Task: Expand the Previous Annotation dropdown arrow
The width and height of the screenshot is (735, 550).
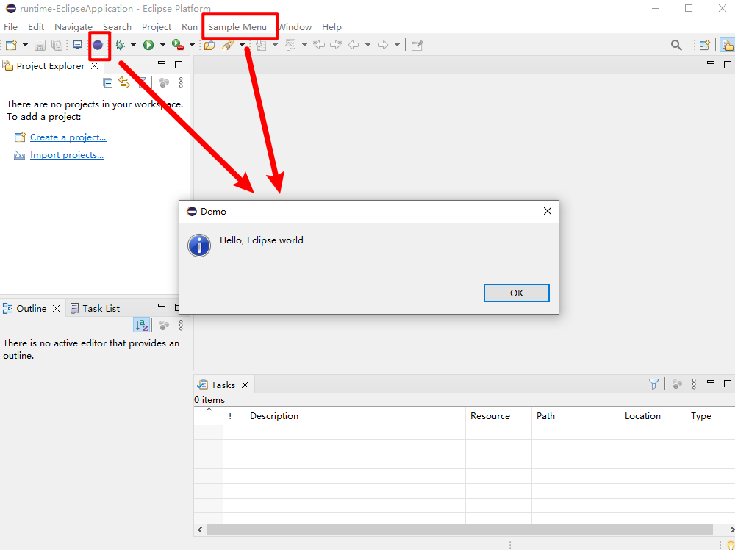Action: (305, 45)
